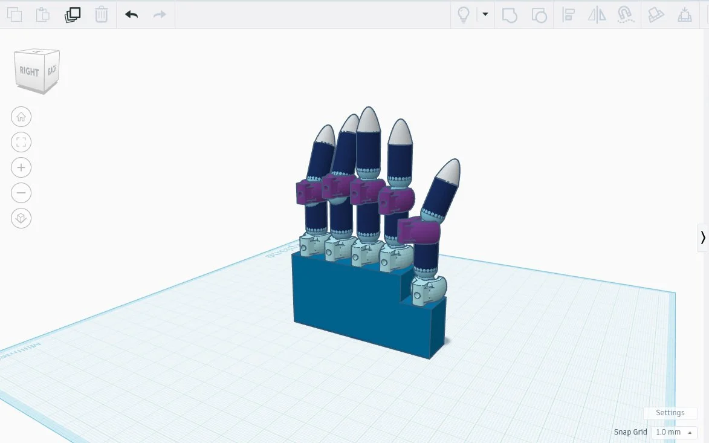Redo the last undone action
The image size is (709, 443).
pos(160,15)
